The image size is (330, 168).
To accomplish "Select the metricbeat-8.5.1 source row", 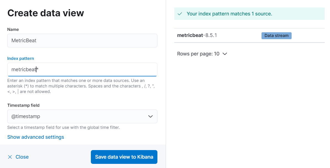I will [197, 35].
